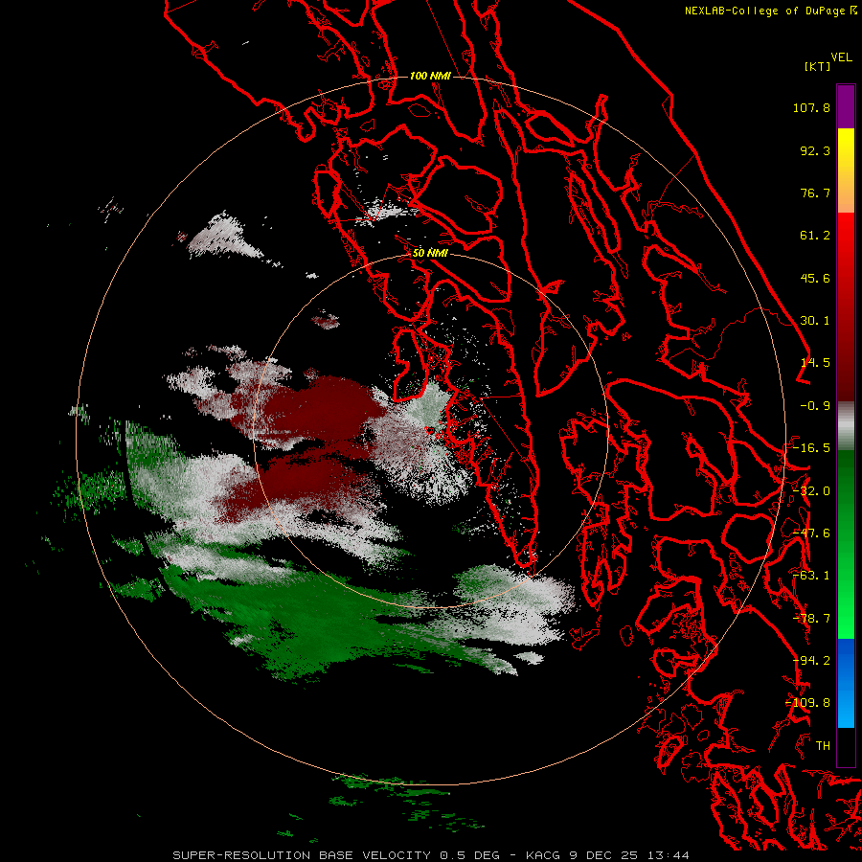Select the gray segment of velocity scale

pos(846,426)
